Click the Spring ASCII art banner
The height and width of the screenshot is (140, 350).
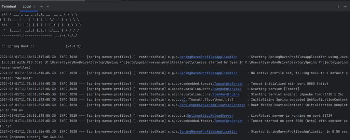coord(40,25)
